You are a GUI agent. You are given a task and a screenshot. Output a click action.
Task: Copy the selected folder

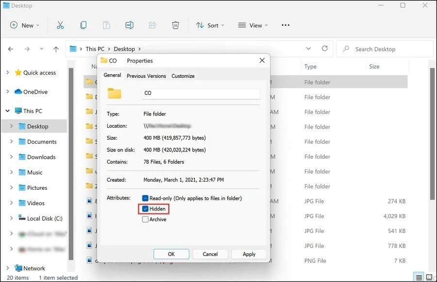[x=83, y=25]
